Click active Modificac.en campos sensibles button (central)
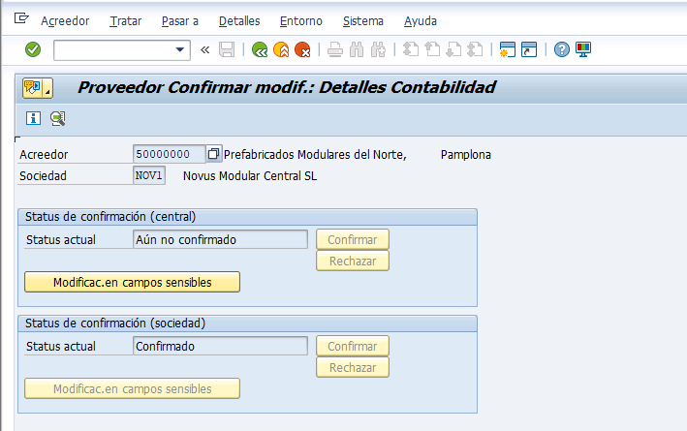 coord(133,282)
